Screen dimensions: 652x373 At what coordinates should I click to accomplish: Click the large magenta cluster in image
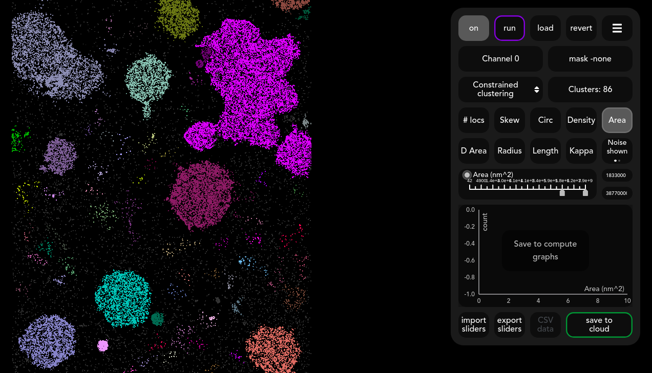tap(246, 87)
